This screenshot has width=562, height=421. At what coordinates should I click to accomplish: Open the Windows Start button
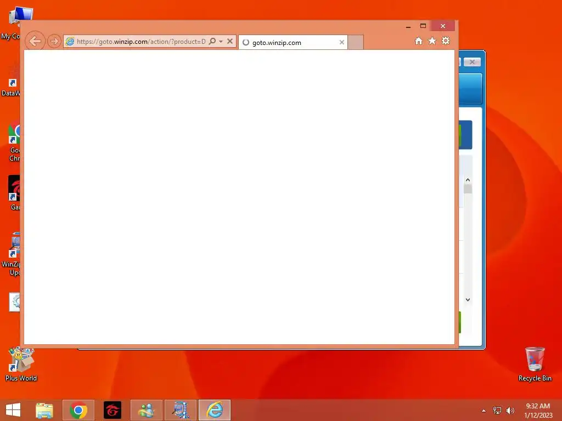click(x=13, y=410)
